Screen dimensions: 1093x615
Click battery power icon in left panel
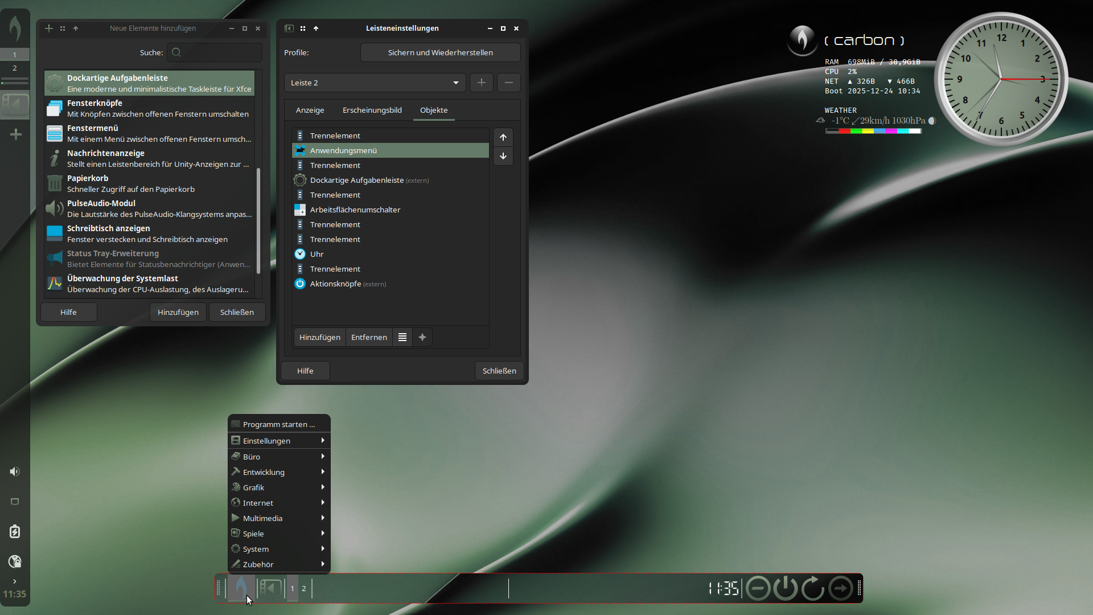click(x=15, y=532)
